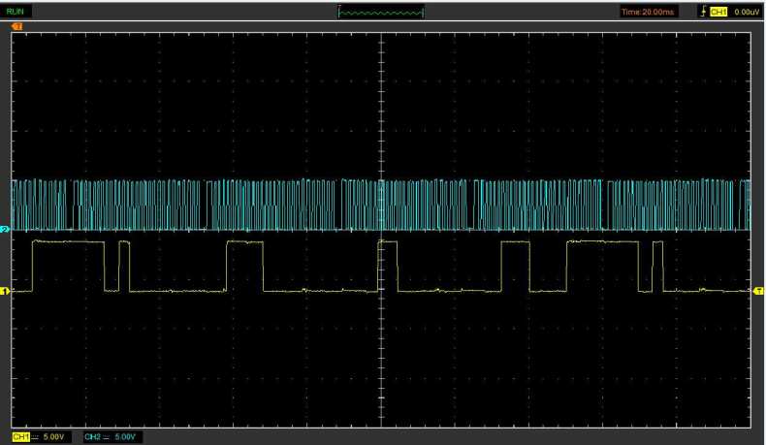Open the CH2 5.00V scale setting
This screenshot has height=445, width=766.
[x=126, y=437]
